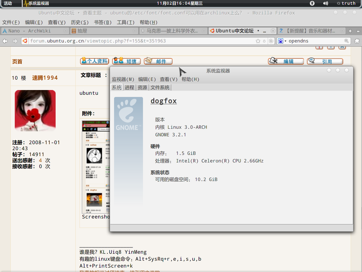The width and height of the screenshot is (362, 272).
Task: Click the 页首 link
Action: coord(17,62)
